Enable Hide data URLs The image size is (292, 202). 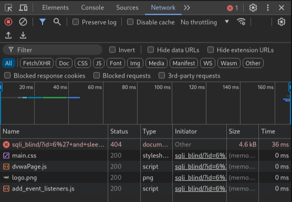(151, 50)
